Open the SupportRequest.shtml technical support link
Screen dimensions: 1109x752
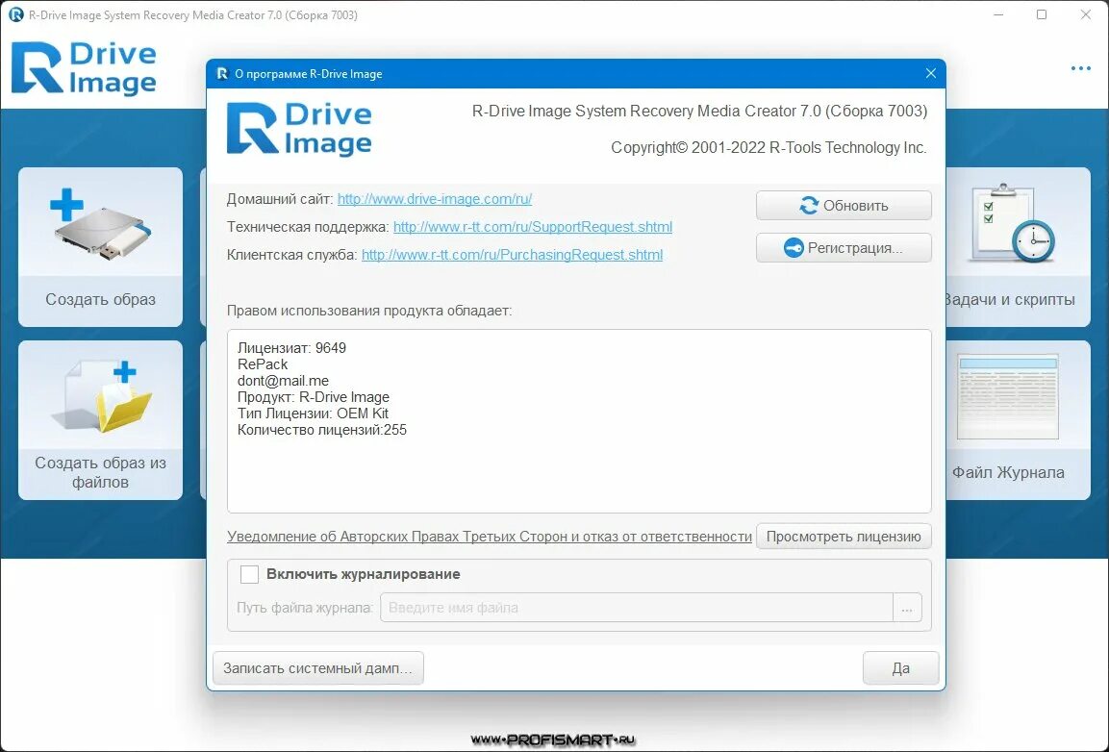533,227
